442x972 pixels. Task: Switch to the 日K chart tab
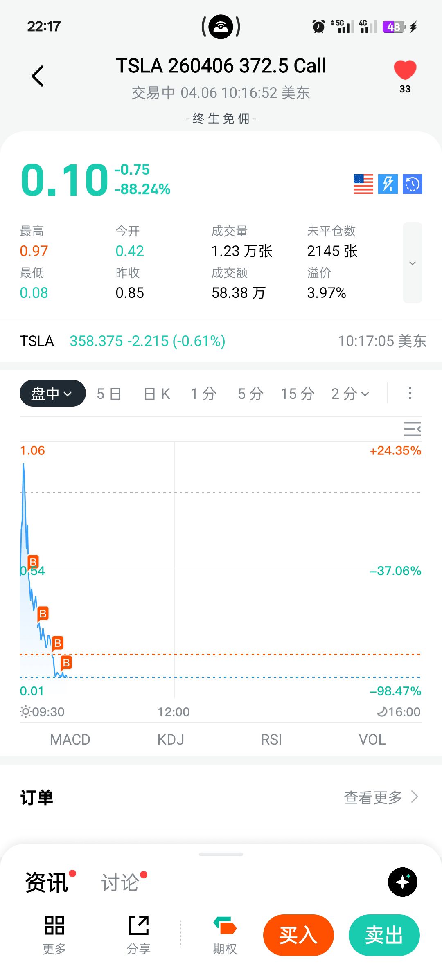(157, 394)
